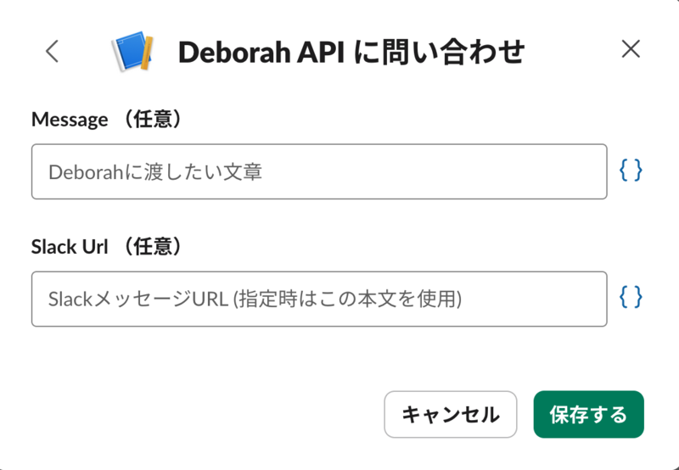Insert a variable into the Message field
This screenshot has height=470, width=679.
[631, 171]
